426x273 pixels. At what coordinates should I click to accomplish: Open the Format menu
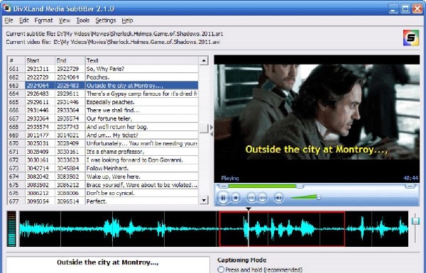[x=43, y=21]
